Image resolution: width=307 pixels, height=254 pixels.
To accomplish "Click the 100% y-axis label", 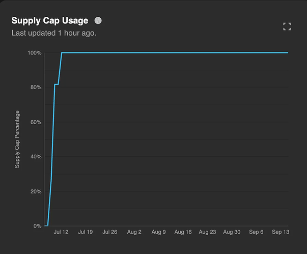I will (35, 53).
